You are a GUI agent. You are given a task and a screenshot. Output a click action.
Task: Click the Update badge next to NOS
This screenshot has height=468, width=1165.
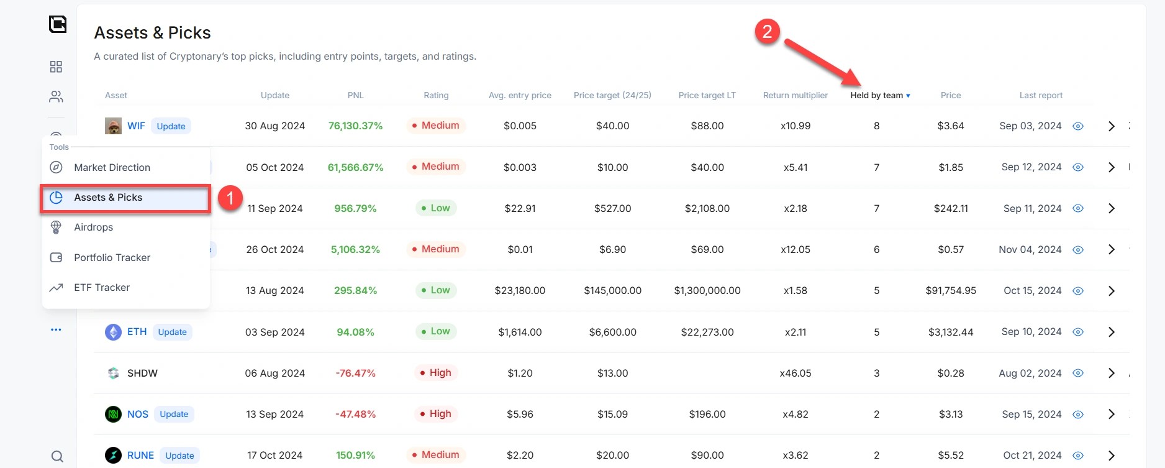tap(174, 414)
